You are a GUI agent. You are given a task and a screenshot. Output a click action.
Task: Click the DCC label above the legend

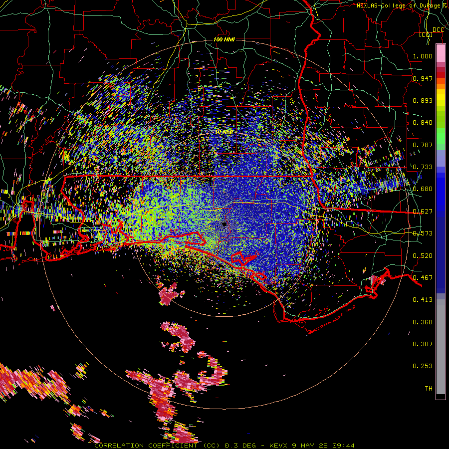click(x=438, y=29)
